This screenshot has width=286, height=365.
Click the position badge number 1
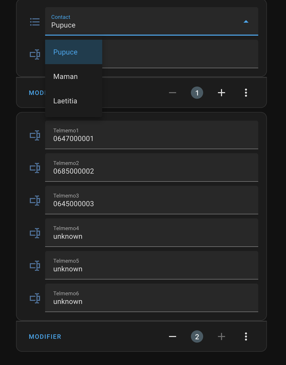[197, 93]
